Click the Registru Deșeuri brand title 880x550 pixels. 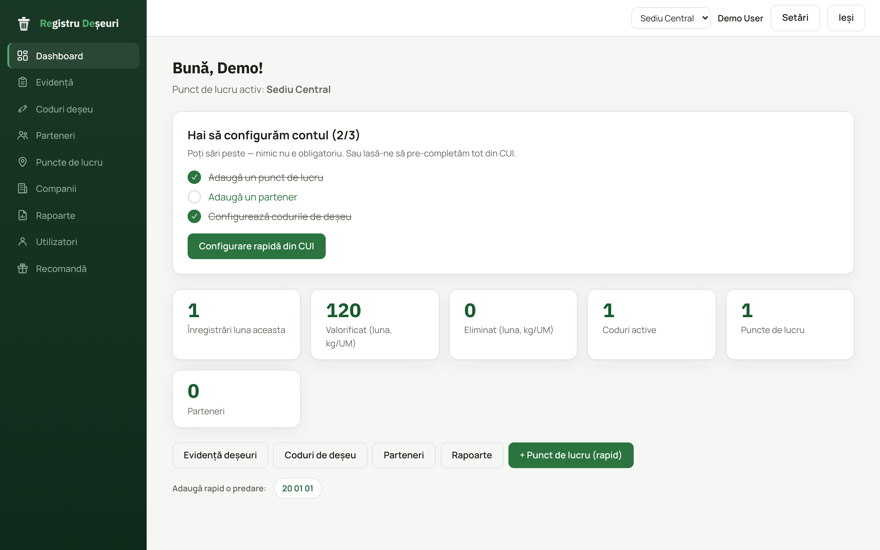(79, 23)
